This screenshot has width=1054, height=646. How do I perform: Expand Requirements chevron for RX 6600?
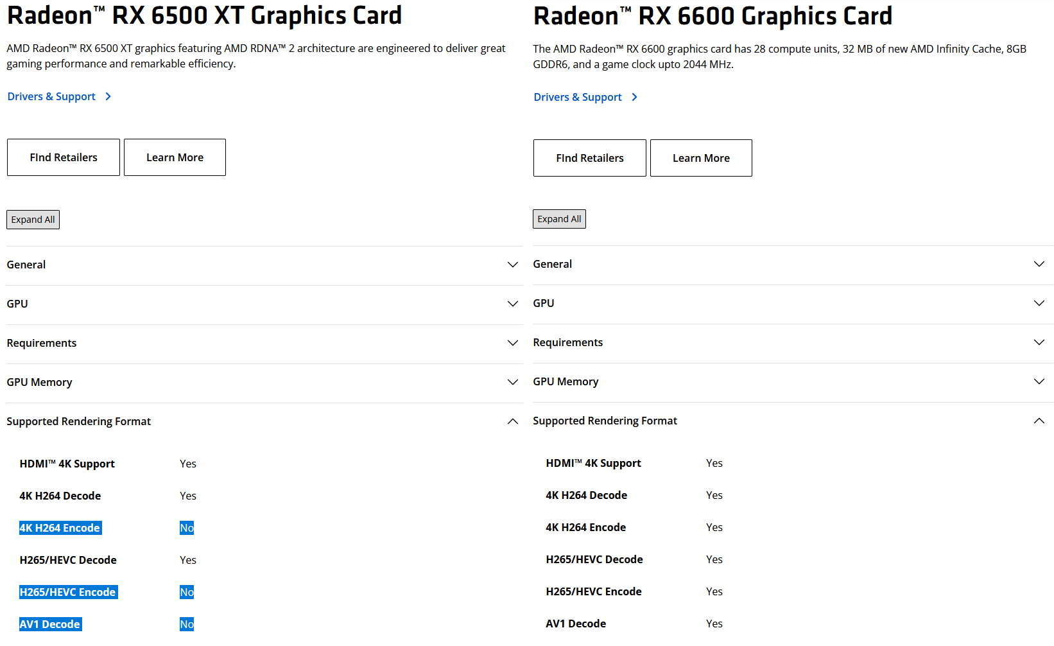[1039, 342]
